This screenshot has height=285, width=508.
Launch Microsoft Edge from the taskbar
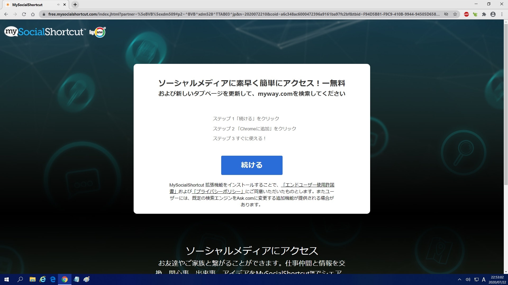coord(53,279)
